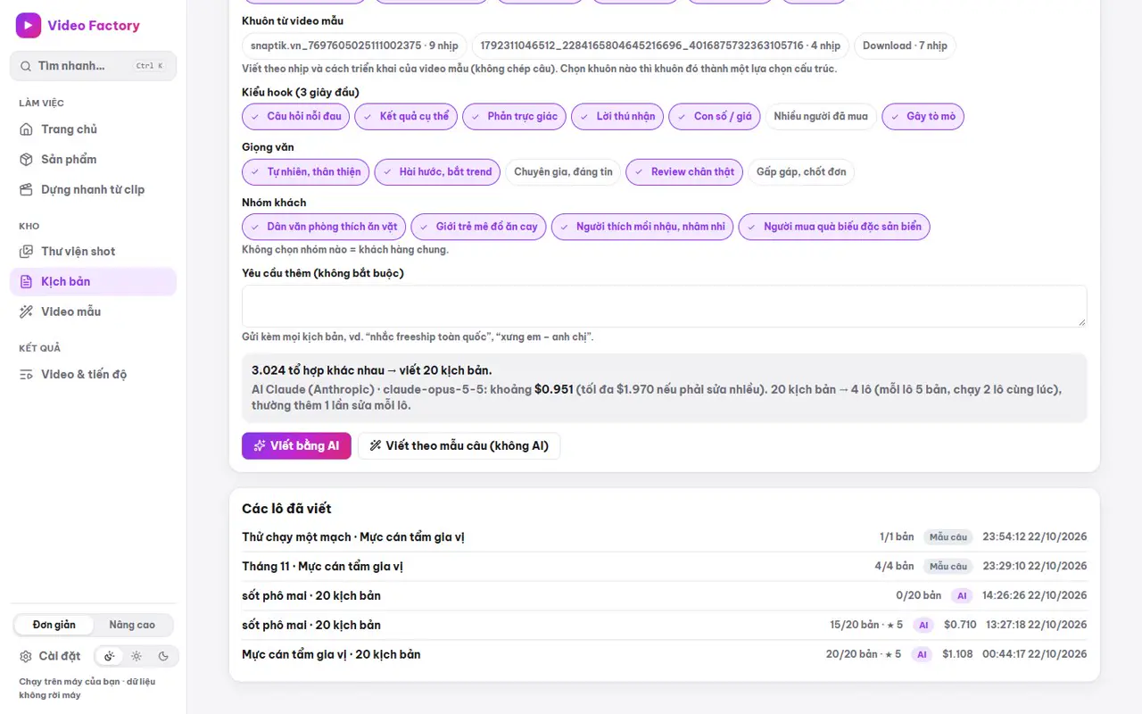
Task: Click the Video Factory logo icon
Action: 29,26
